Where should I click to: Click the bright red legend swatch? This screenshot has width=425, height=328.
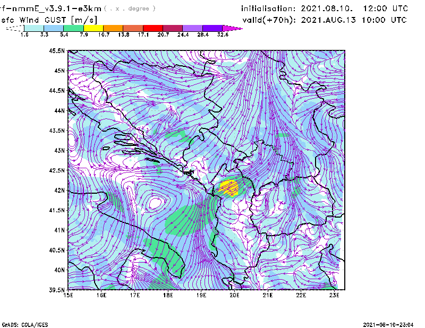(x=153, y=28)
